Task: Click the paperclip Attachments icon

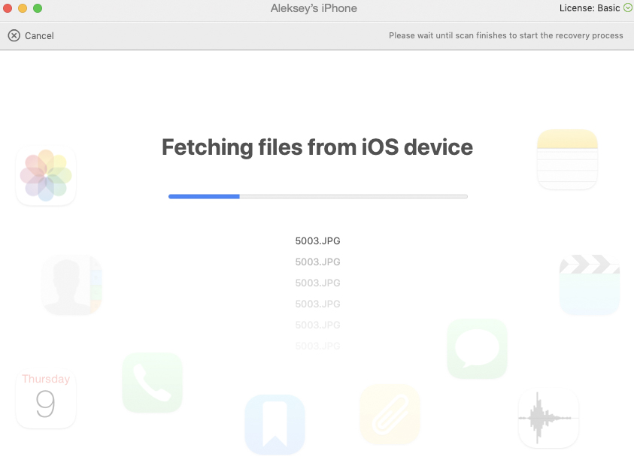Action: click(x=390, y=414)
